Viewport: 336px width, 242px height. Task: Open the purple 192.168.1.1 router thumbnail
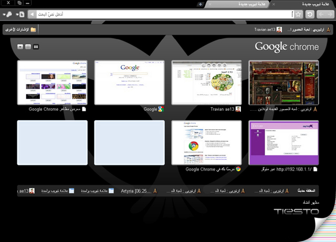(x=283, y=143)
